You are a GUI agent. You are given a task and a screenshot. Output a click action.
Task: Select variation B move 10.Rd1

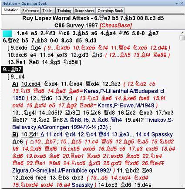tap(30, 134)
